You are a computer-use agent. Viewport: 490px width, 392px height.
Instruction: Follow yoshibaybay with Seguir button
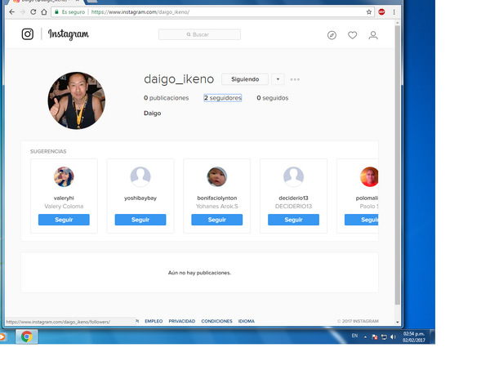[140, 220]
